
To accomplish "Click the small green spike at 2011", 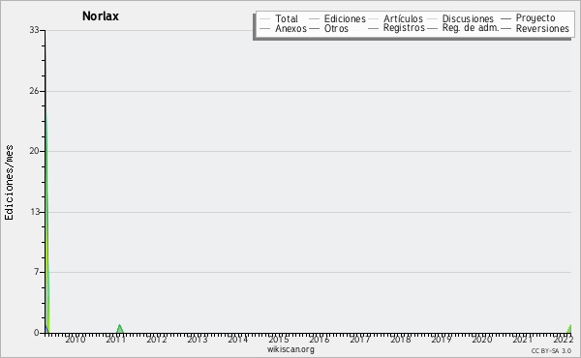I will (120, 329).
